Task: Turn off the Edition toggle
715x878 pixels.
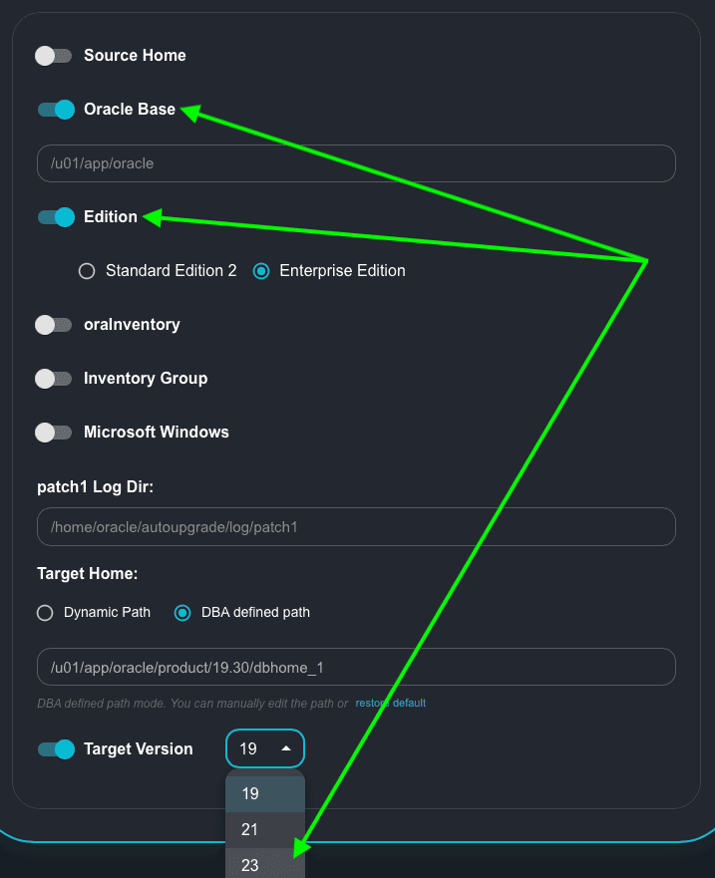Action: (56, 217)
